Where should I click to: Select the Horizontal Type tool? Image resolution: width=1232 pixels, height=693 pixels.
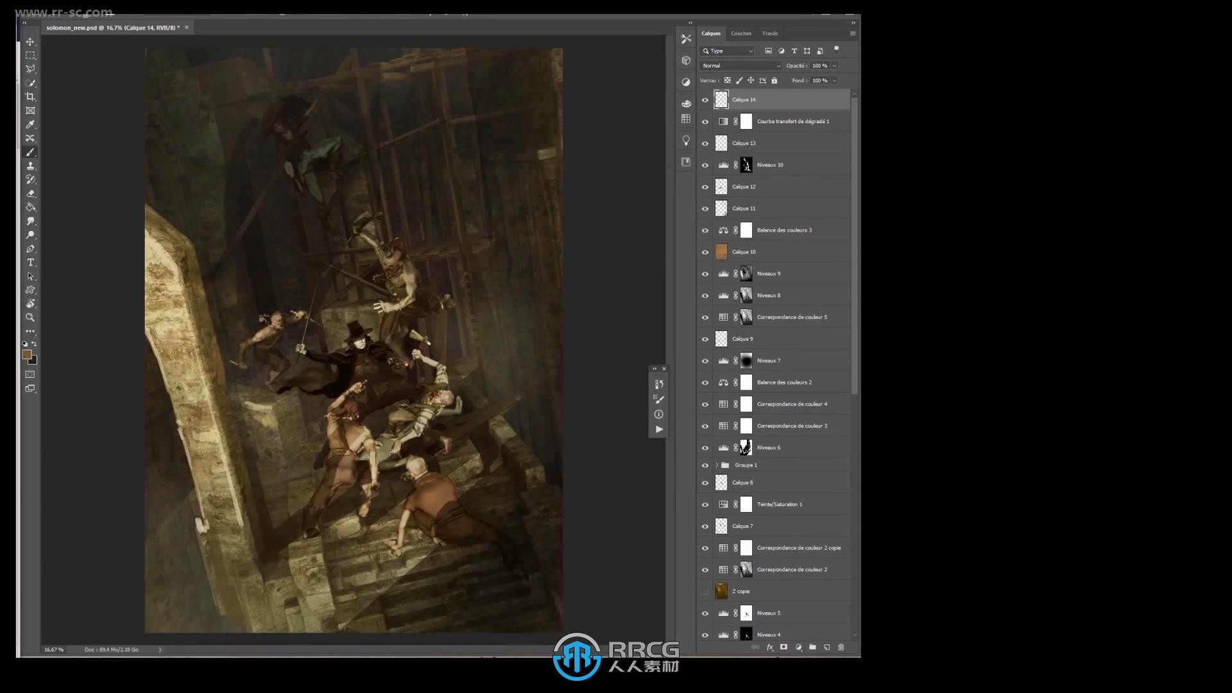tap(30, 262)
